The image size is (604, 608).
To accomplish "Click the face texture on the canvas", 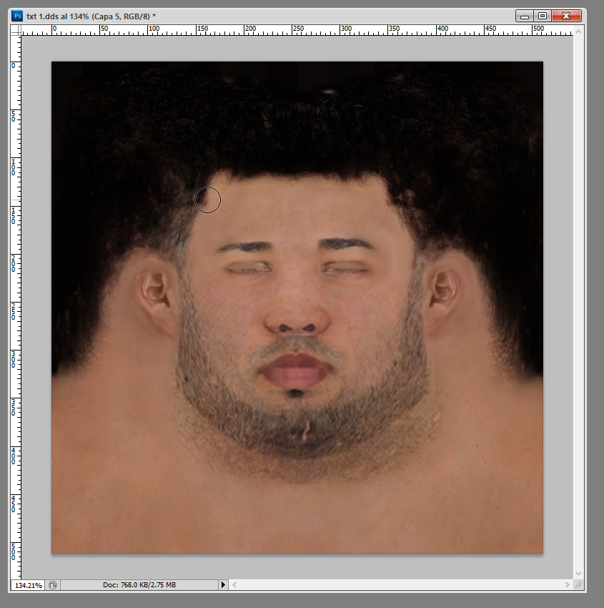I will (297, 307).
